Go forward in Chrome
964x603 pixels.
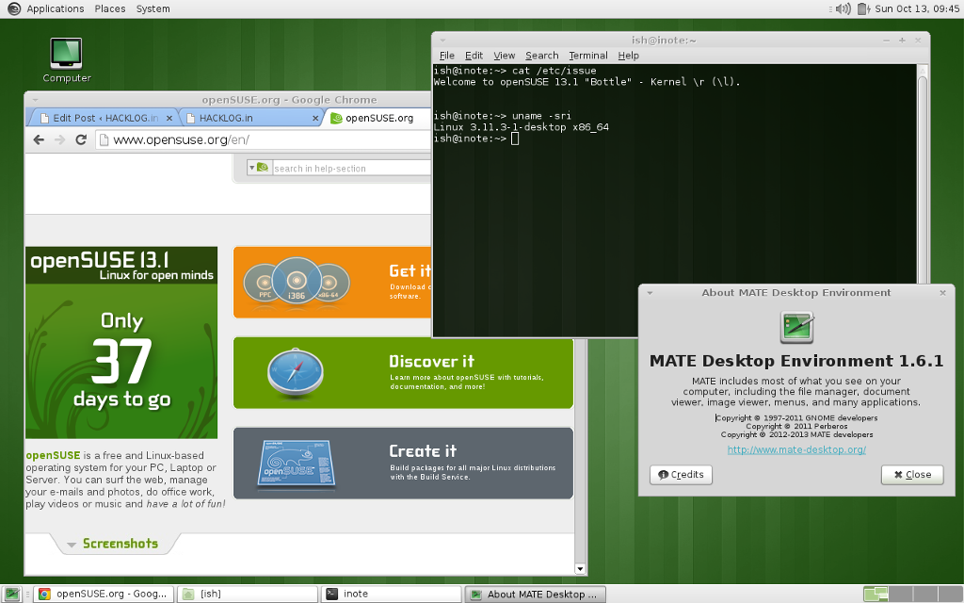coord(59,139)
